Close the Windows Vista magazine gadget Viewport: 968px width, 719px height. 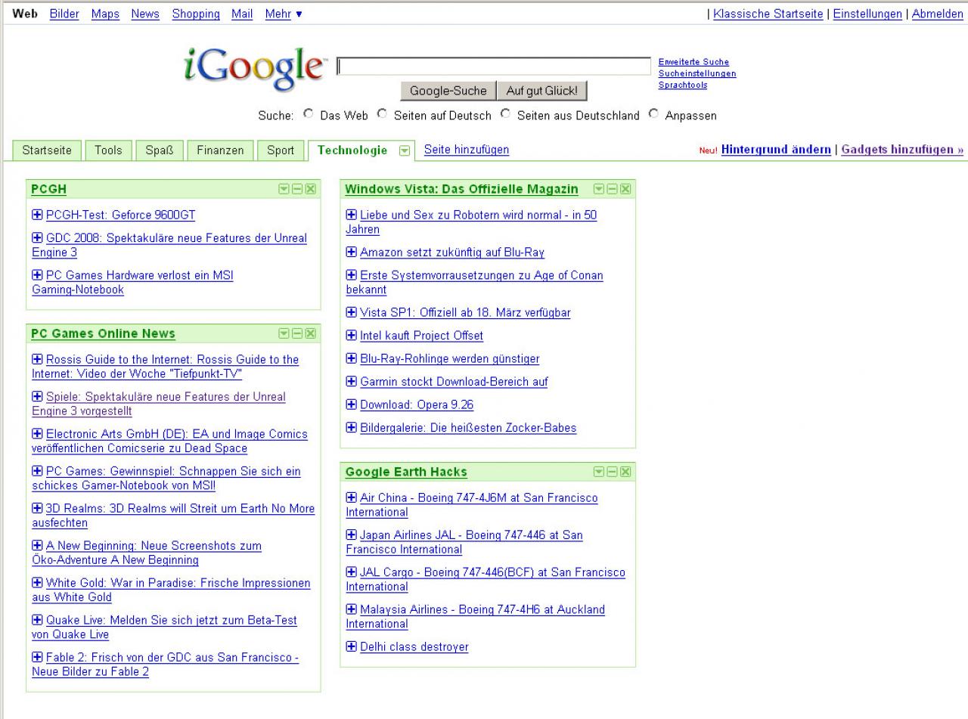(x=625, y=189)
